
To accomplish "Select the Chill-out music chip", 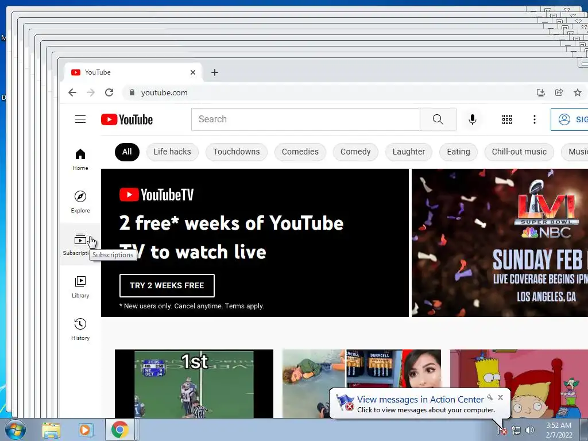I will coord(519,152).
